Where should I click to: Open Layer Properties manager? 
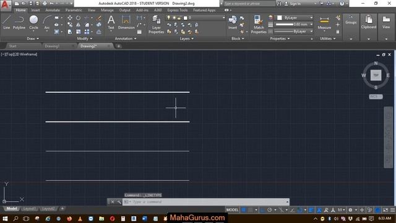pos(156,24)
